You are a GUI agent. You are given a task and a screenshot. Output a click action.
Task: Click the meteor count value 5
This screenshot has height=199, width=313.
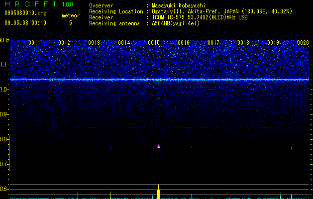tap(71, 23)
